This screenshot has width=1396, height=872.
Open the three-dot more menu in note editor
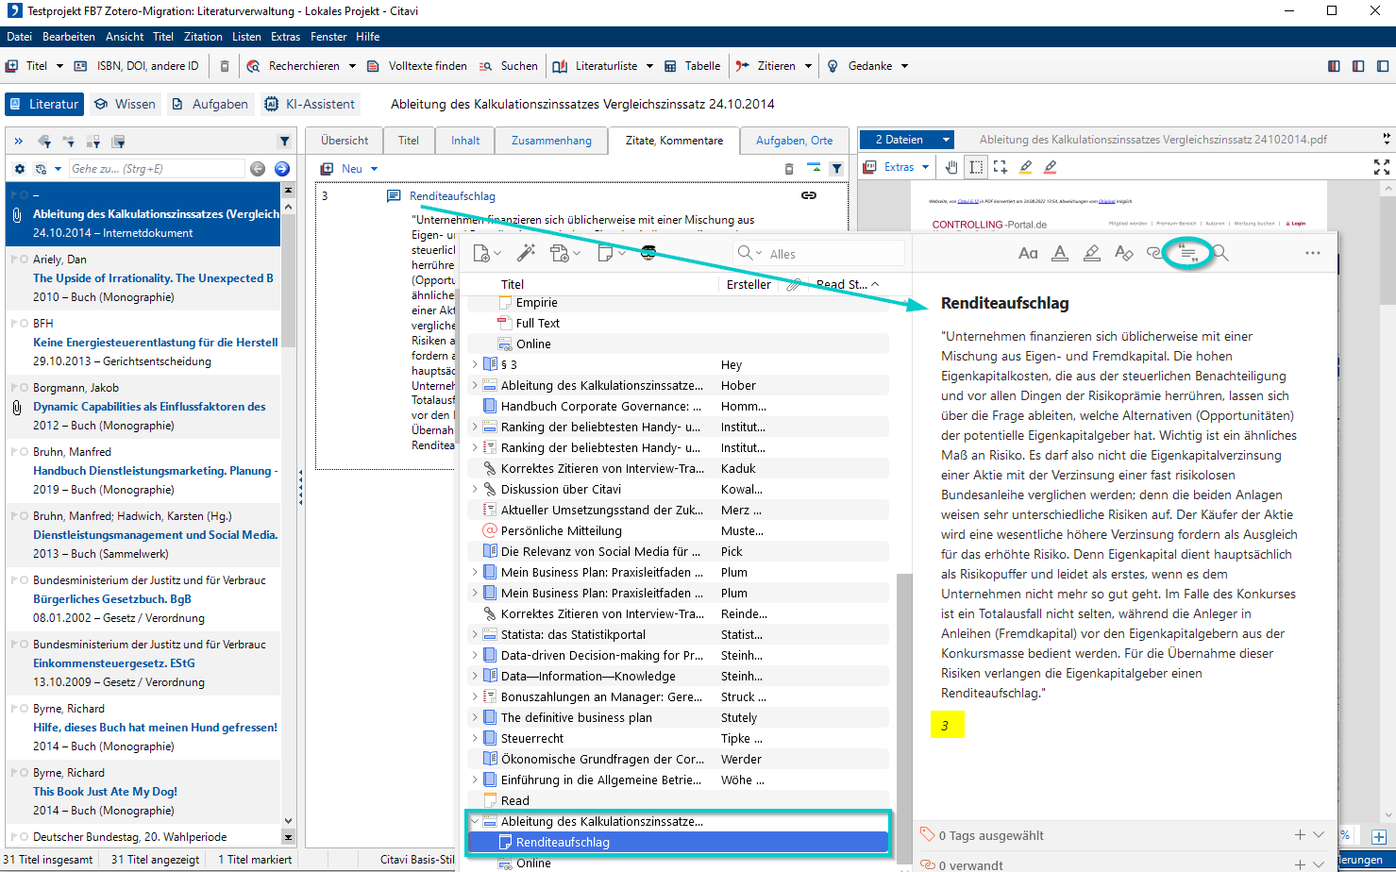click(x=1313, y=253)
